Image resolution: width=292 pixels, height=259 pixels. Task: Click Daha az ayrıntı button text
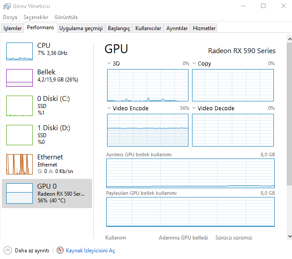tap(32, 251)
